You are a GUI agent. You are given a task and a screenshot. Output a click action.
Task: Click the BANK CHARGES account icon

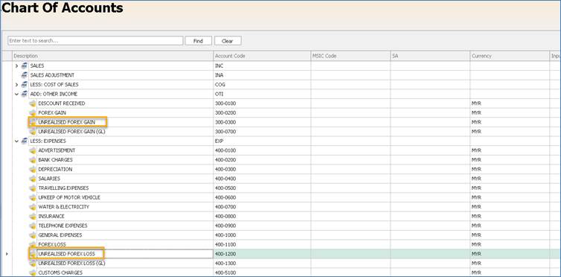33,159
